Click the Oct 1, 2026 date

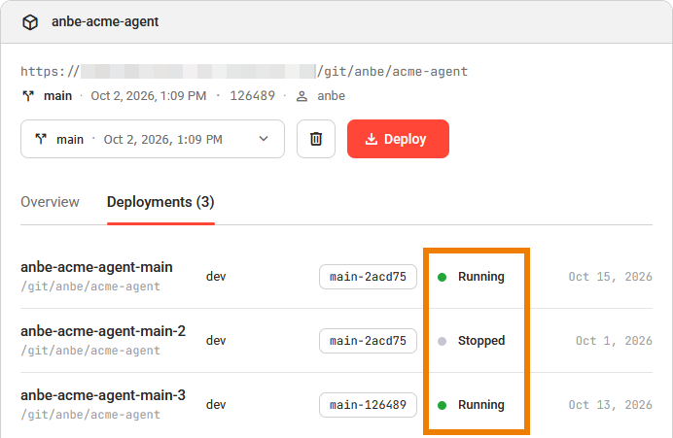tap(614, 341)
